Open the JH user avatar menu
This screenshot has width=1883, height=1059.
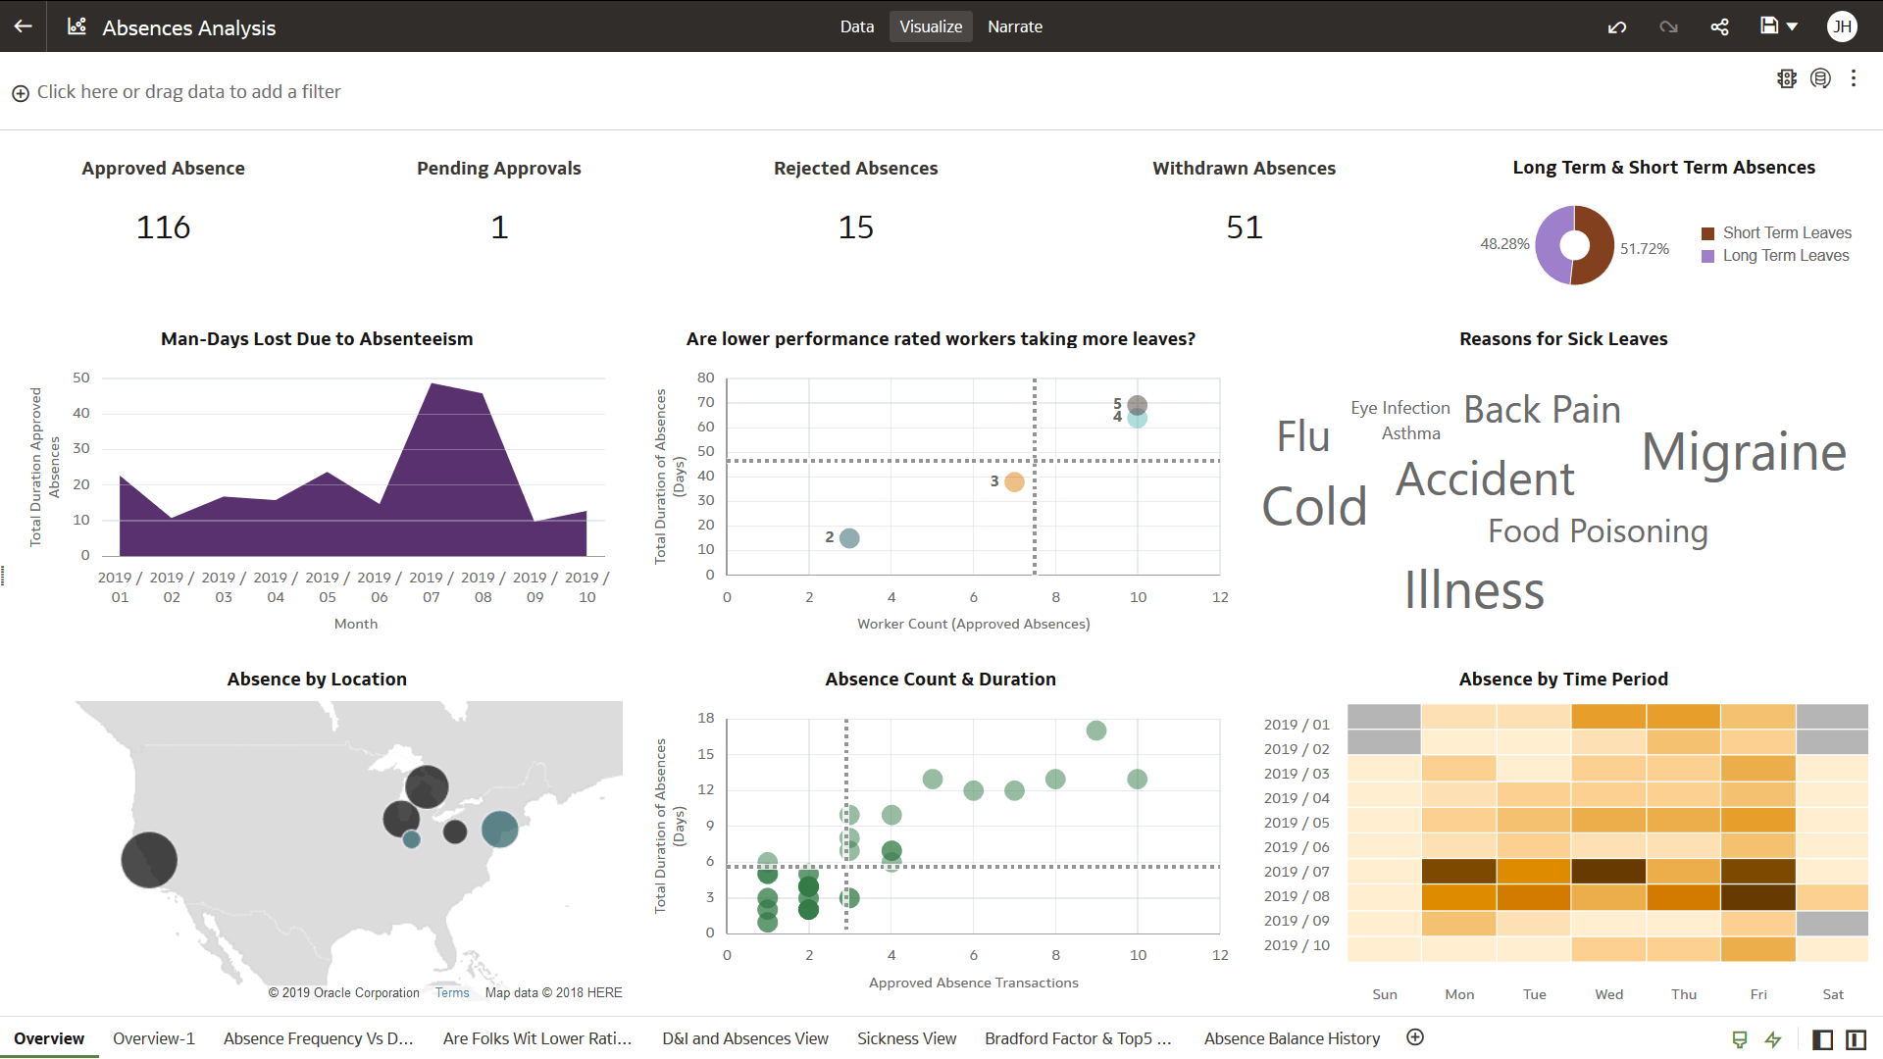(x=1843, y=26)
